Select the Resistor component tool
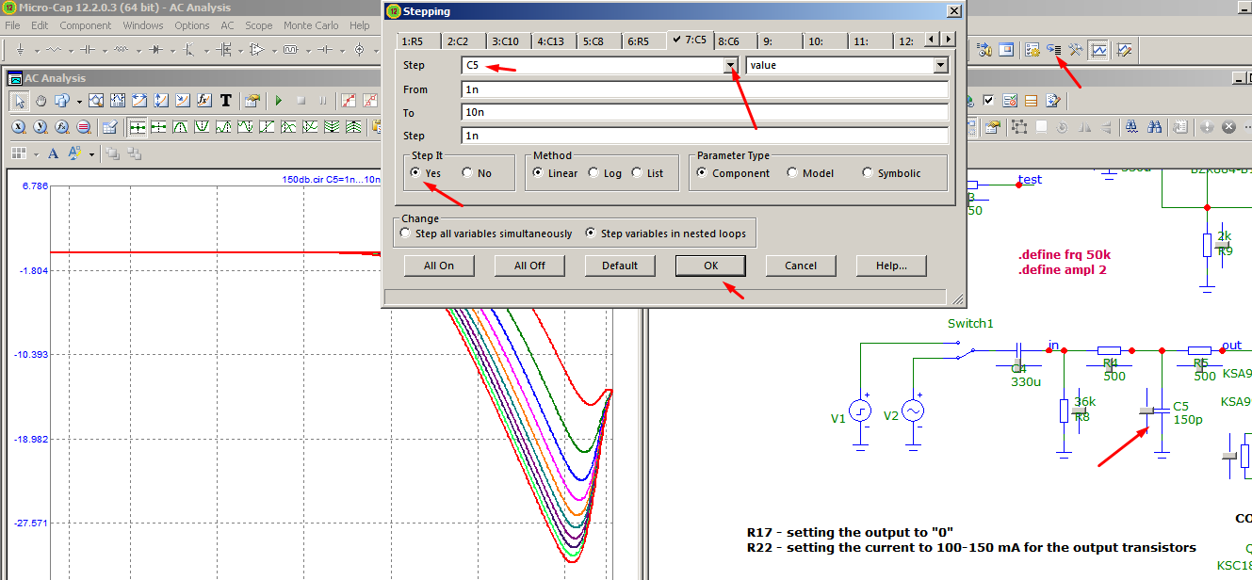The width and height of the screenshot is (1252, 580). [54, 49]
